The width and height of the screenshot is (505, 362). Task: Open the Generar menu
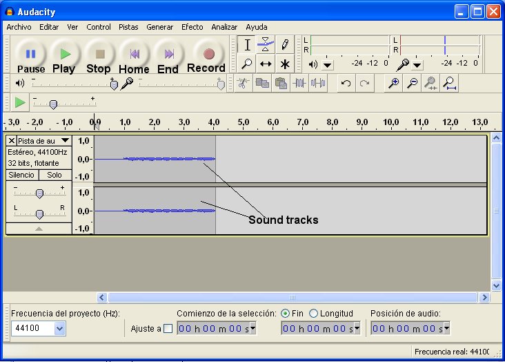pyautogui.click(x=160, y=27)
